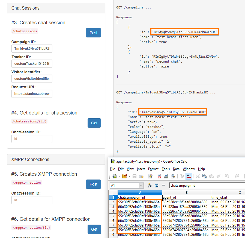245x238 pixels.
Task: Open the File menu in OpenOffice Calc
Action: 112,169
